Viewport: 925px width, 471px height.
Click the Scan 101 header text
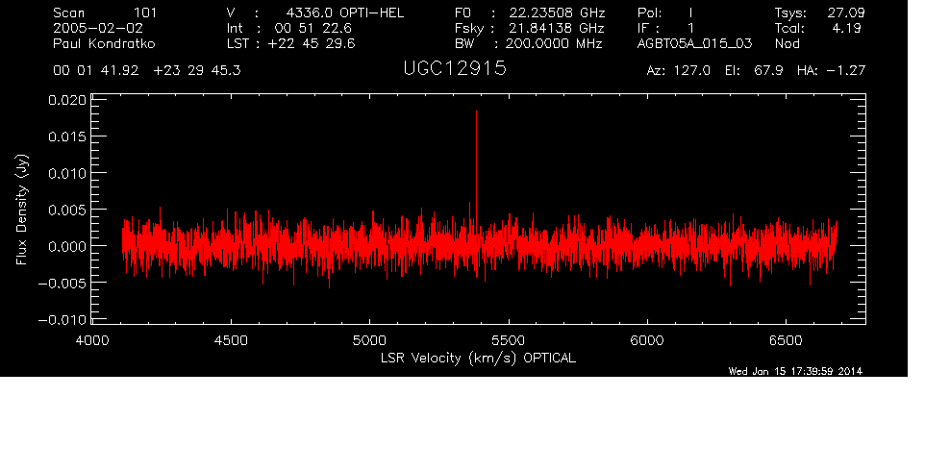pyautogui.click(x=106, y=12)
